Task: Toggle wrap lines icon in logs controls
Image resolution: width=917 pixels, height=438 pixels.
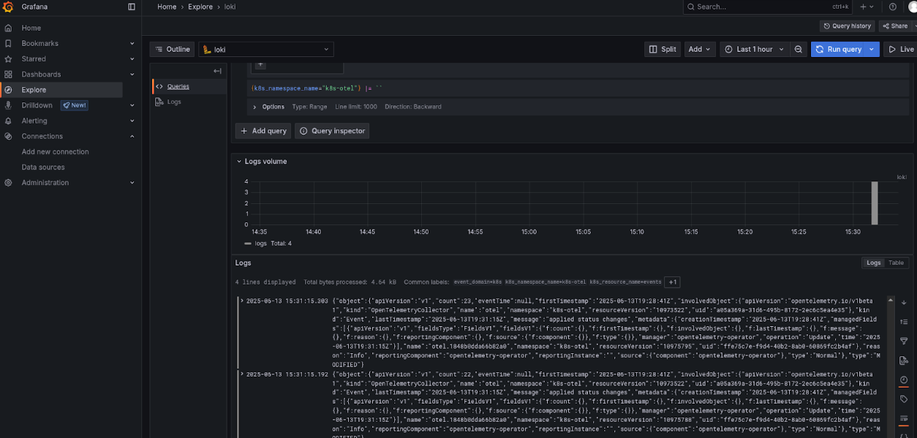Action: (x=904, y=418)
